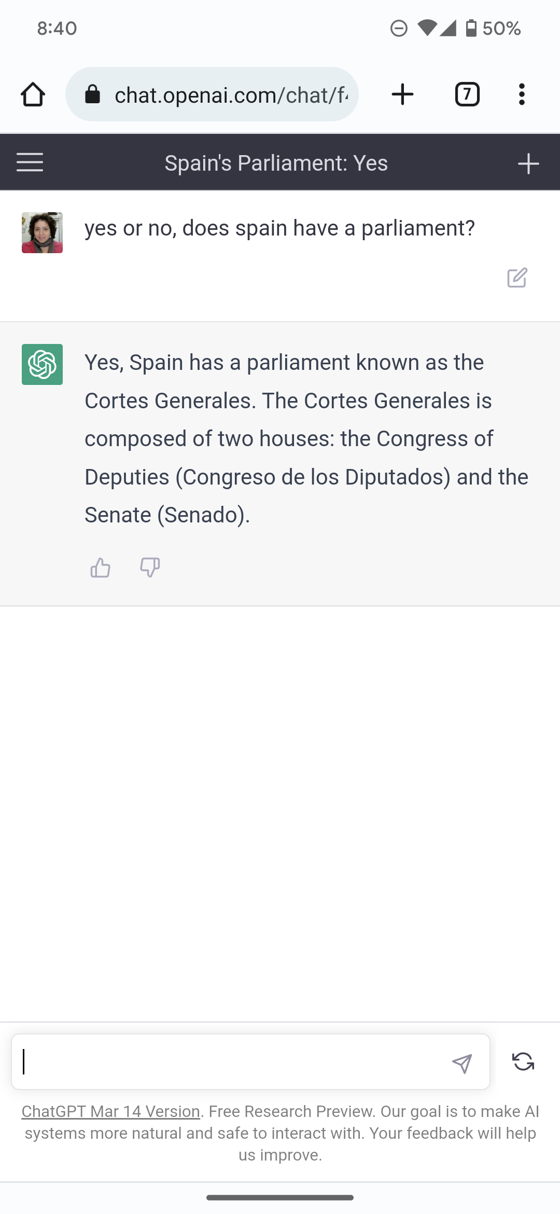Open the browser three-dot overflow menu
The image size is (560, 1214).
coord(522,94)
